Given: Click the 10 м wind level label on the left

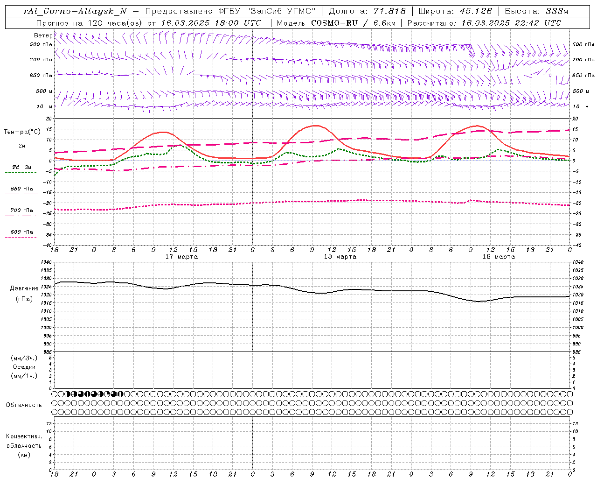Looking at the screenshot, I should 45,106.
